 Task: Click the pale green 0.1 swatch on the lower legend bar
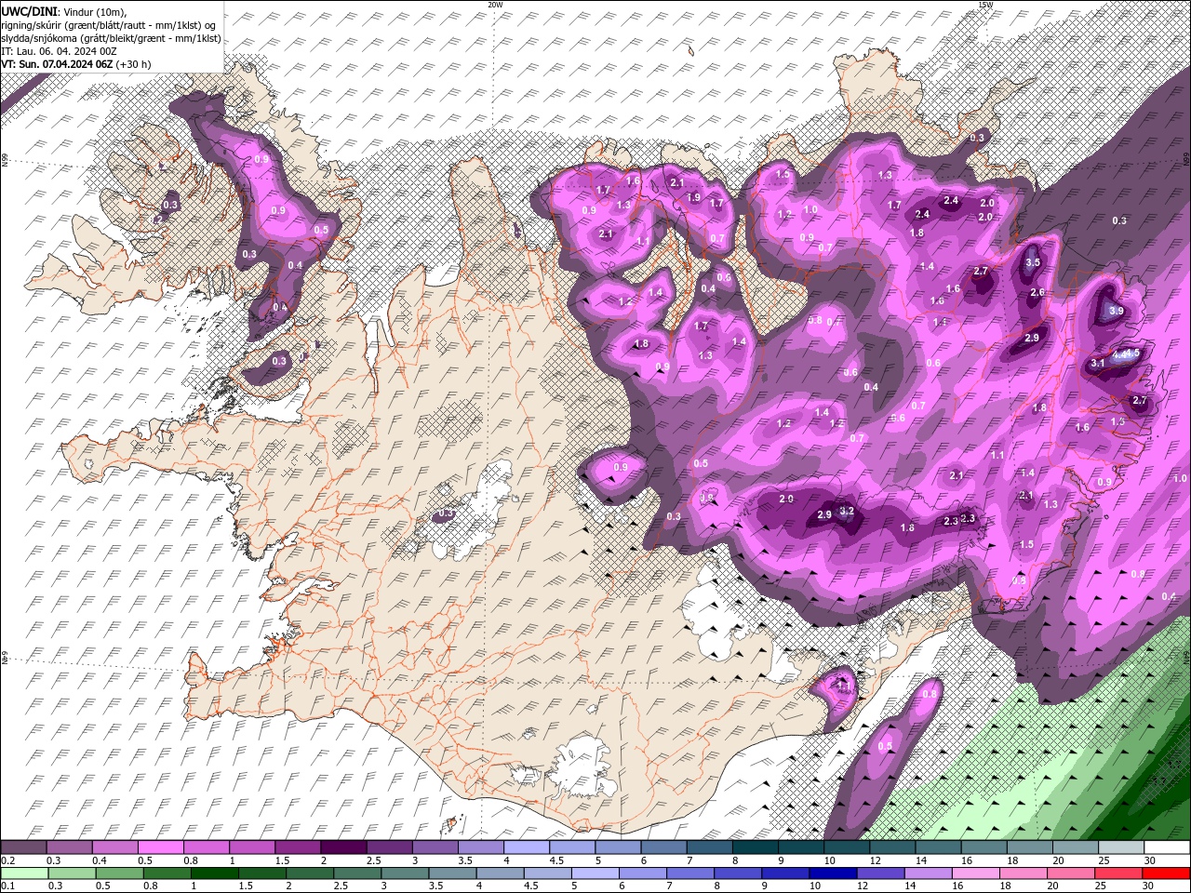pyautogui.click(x=24, y=873)
